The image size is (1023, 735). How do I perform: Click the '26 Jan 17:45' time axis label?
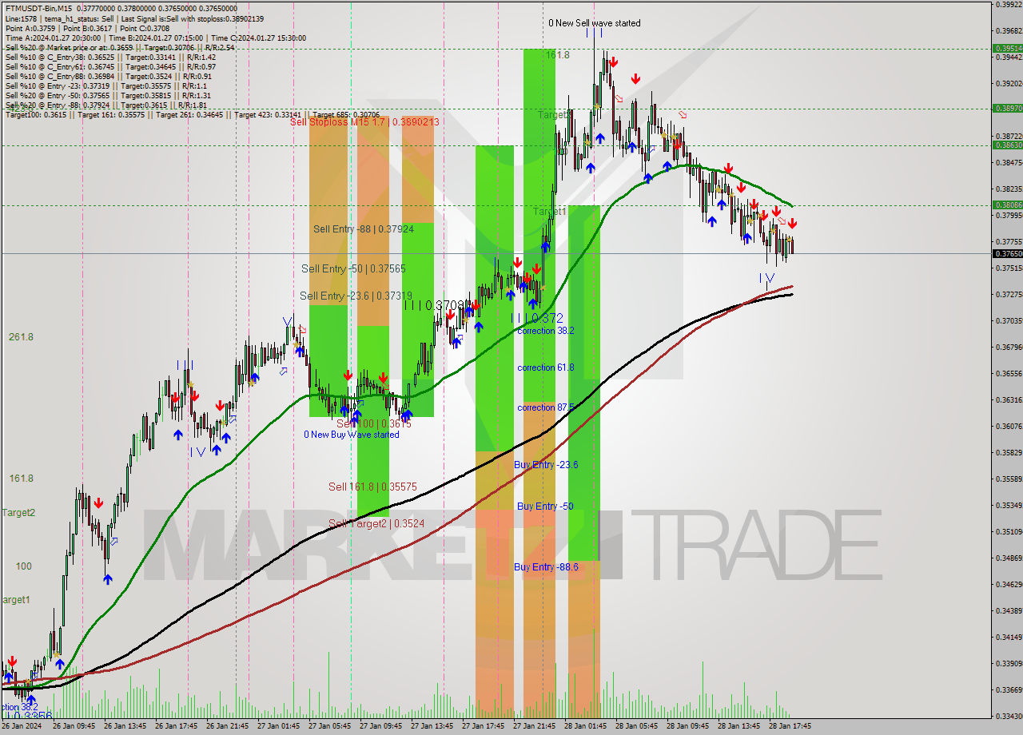(x=175, y=727)
